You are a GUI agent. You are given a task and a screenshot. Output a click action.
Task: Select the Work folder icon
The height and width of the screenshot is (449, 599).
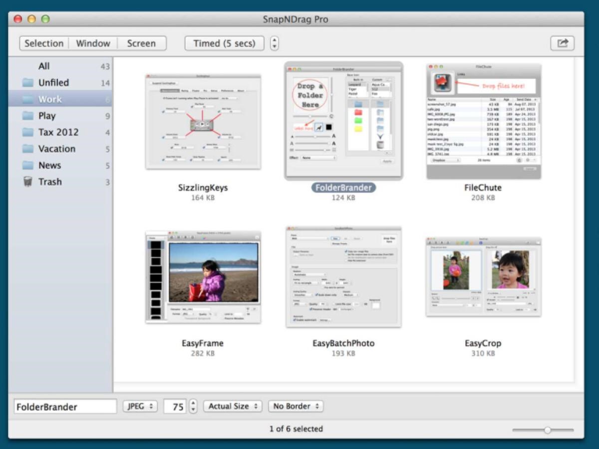point(28,99)
